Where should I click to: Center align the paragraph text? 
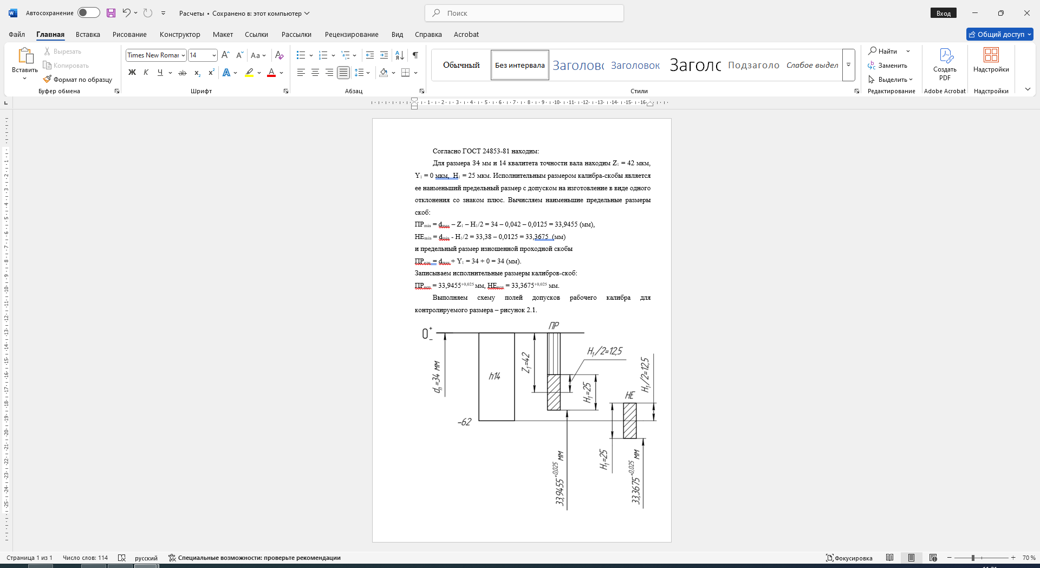315,73
